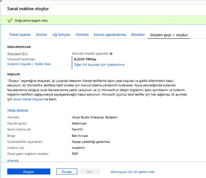Open Diğer VM boyutları için fiyatlandırma link

pos(99,65)
